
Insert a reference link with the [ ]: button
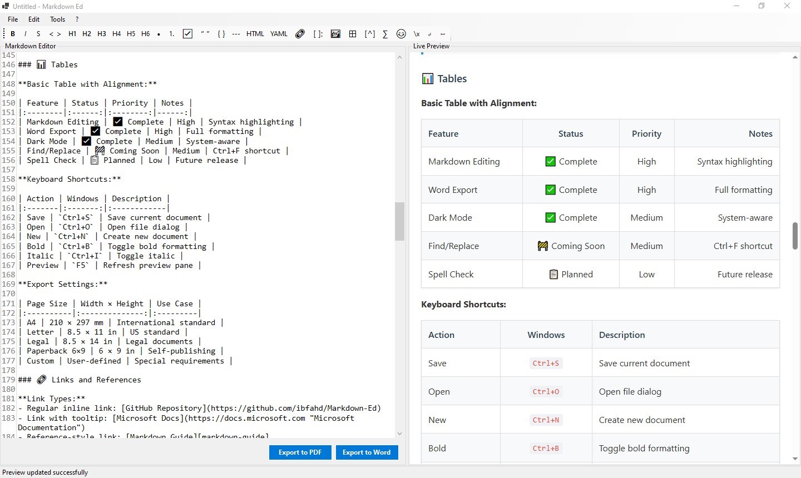click(x=318, y=34)
